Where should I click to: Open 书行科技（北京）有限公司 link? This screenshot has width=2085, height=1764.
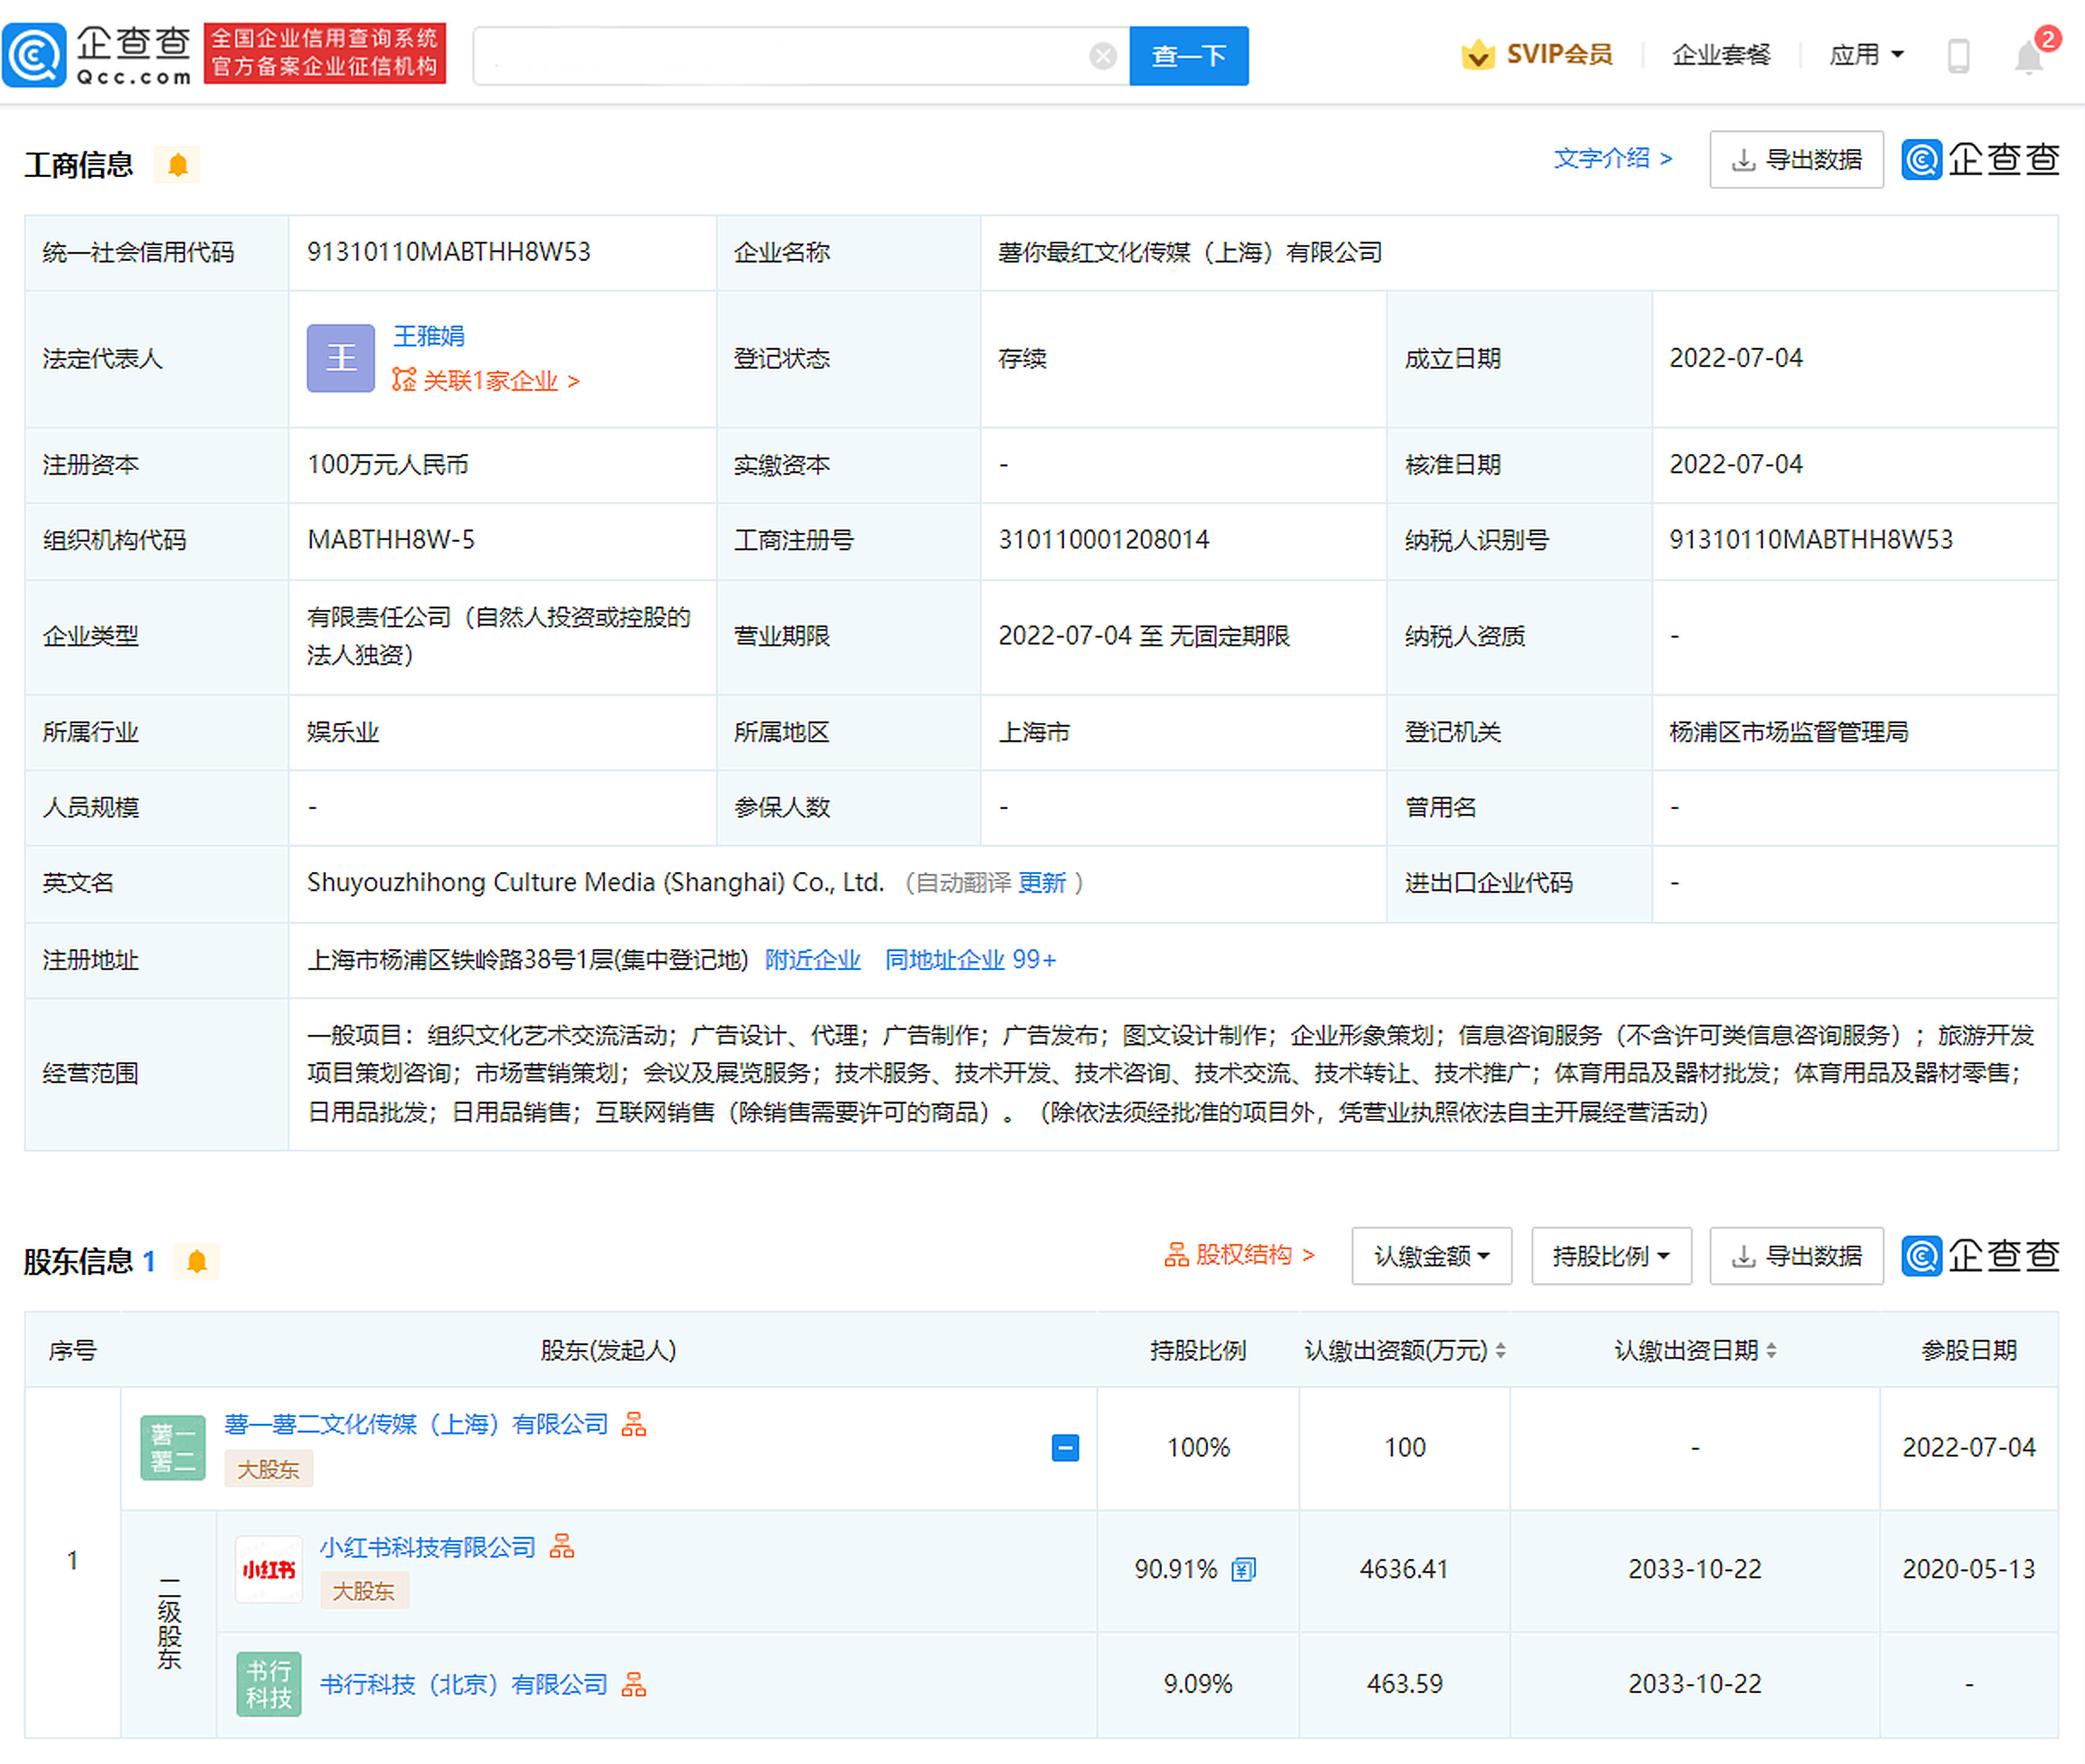coord(464,1684)
